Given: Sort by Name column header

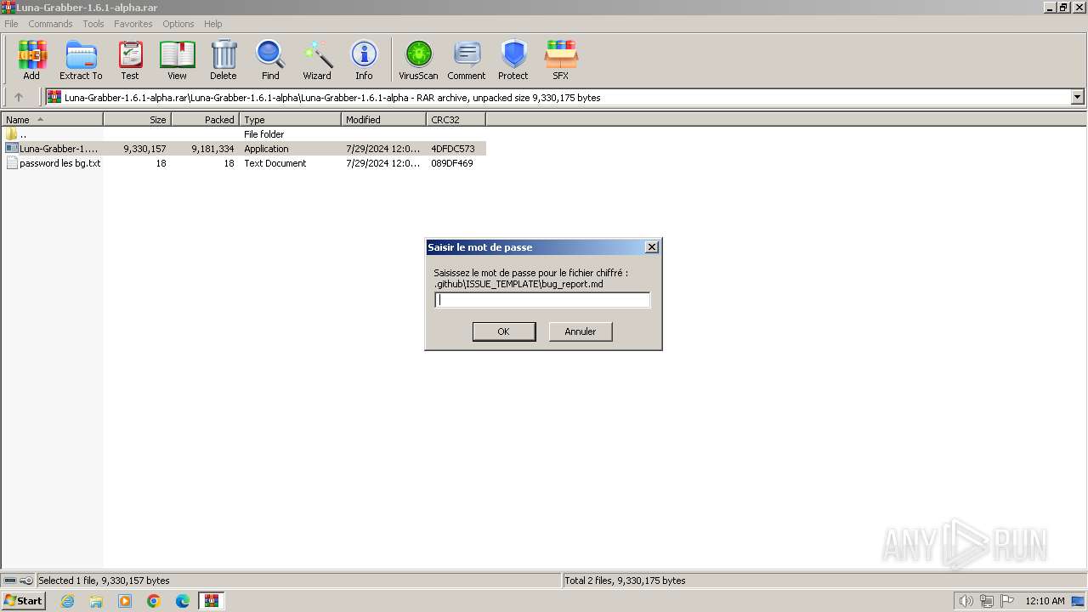Looking at the screenshot, I should coord(52,120).
